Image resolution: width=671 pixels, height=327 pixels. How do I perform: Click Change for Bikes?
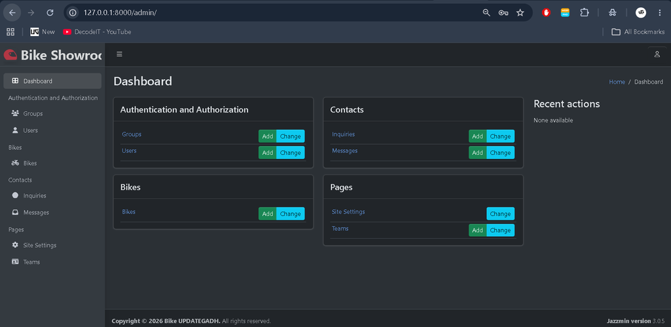point(290,214)
